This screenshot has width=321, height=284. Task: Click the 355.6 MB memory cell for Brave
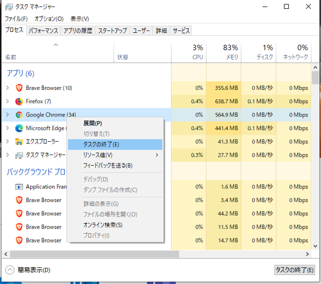pos(224,88)
